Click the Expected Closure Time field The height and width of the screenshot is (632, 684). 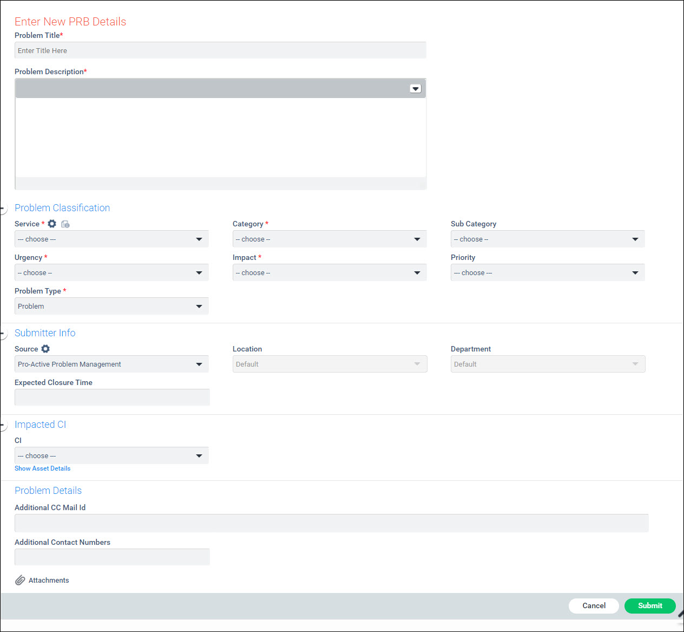tap(112, 397)
